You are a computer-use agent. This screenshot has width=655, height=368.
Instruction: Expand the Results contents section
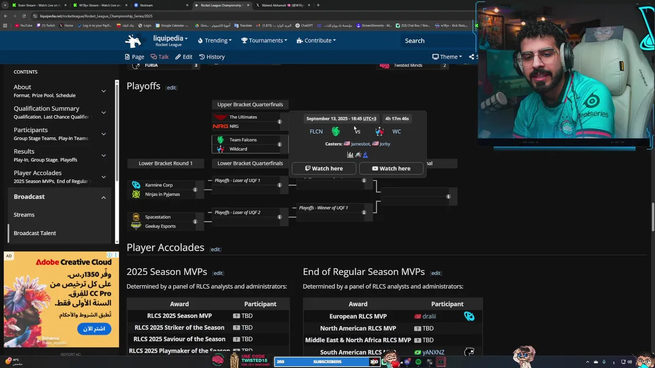[103, 155]
